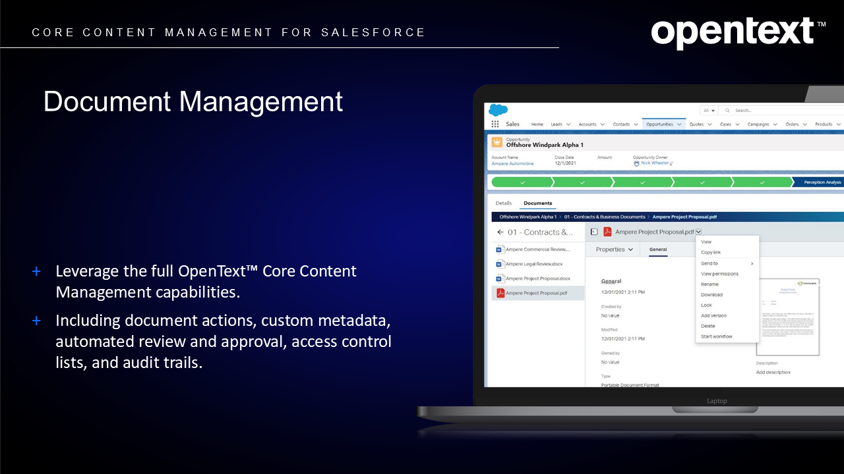Click Word icon for Ampere Commercial Review
This screenshot has height=474, width=844.
(500, 250)
